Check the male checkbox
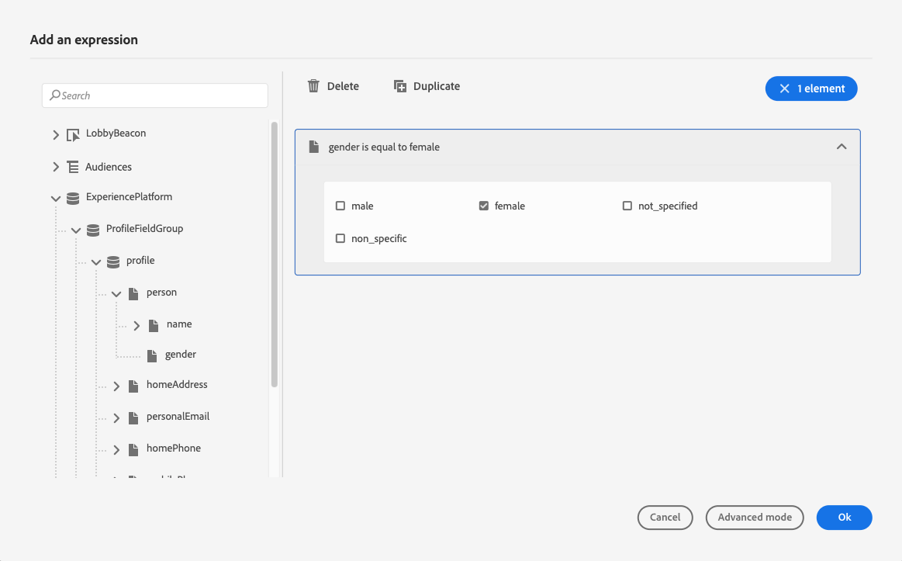This screenshot has height=561, width=902. [340, 206]
